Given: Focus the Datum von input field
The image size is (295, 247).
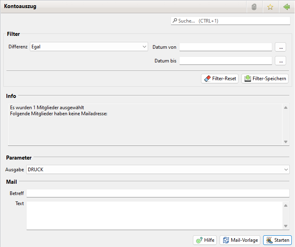Looking at the screenshot, I should coord(226,47).
